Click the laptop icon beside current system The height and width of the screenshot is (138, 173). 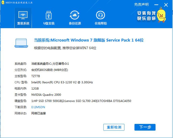coord(21,43)
